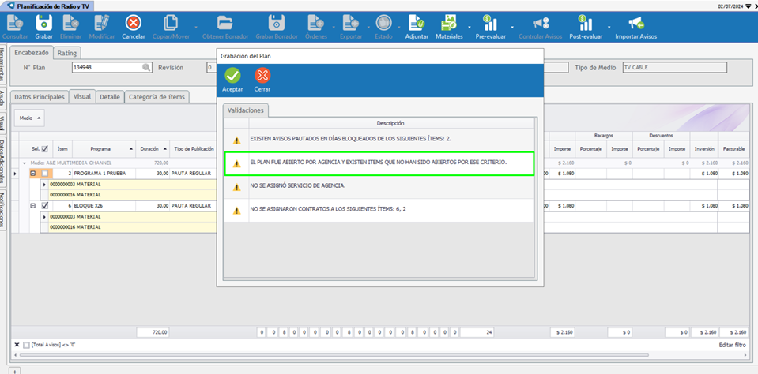Collapse the PROGRAMA 1 PRUEBA item row

pos(33,173)
